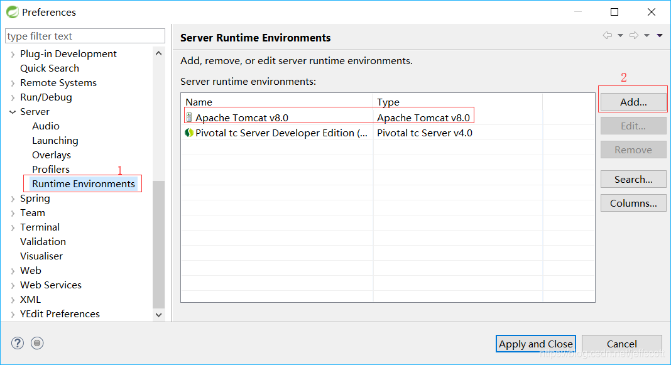
Task: Select YEdit Preferences label
Action: 60,314
